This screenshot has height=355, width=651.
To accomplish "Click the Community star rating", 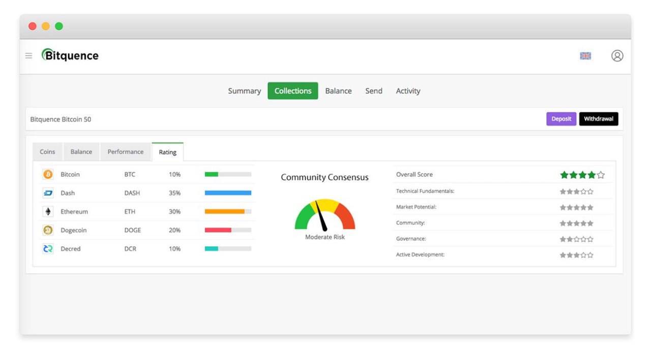I will pos(577,223).
